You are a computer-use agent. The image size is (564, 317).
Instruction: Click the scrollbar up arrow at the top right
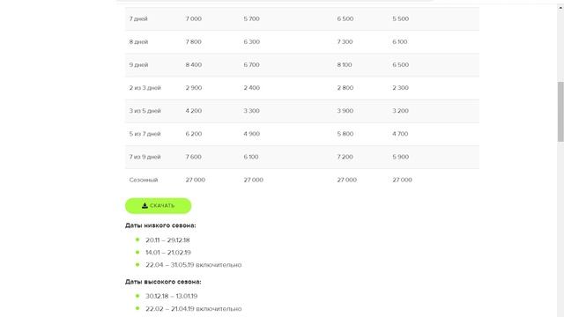tap(560, 8)
